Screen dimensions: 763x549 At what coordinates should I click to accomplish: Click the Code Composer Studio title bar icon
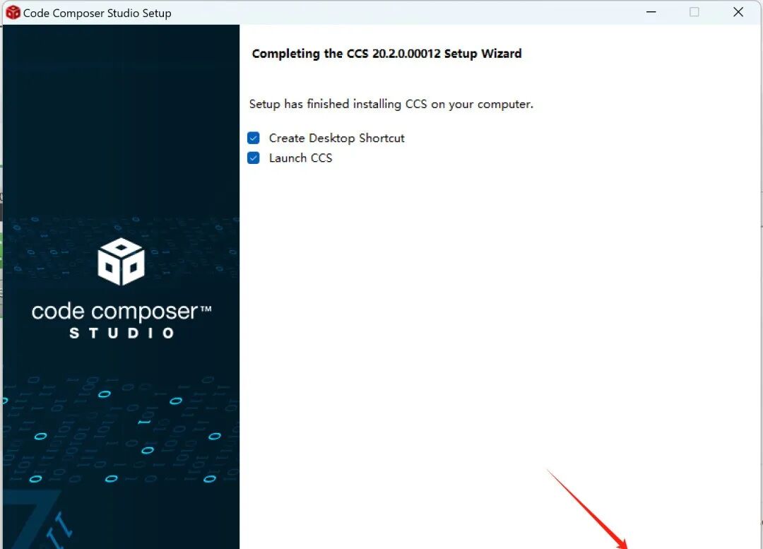[x=13, y=13]
